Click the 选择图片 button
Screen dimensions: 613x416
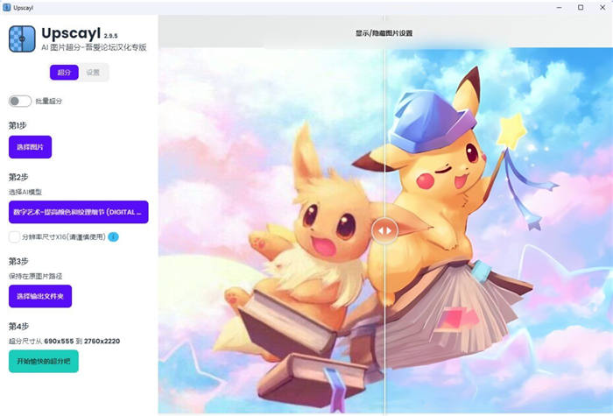coord(30,147)
